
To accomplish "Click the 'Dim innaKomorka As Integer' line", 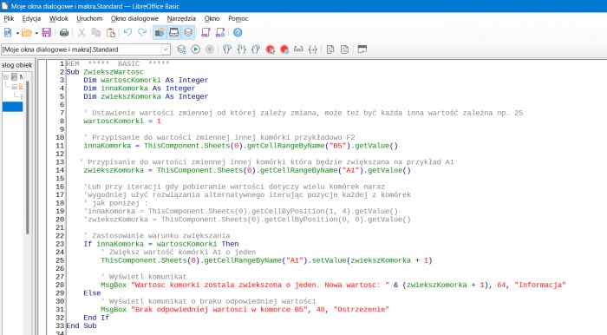I will [x=139, y=89].
